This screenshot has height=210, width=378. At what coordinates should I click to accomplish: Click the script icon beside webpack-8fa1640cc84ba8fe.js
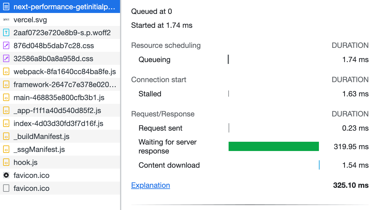pyautogui.click(x=6, y=72)
